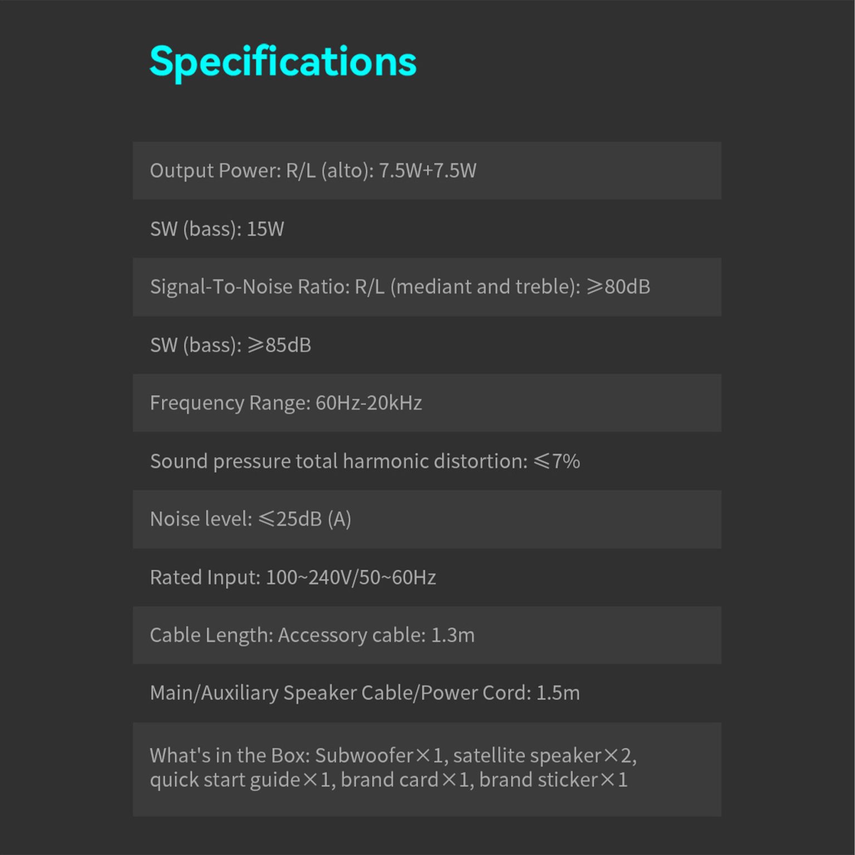Select the 60Hz-20kHz value
This screenshot has height=855, width=855.
coord(368,403)
